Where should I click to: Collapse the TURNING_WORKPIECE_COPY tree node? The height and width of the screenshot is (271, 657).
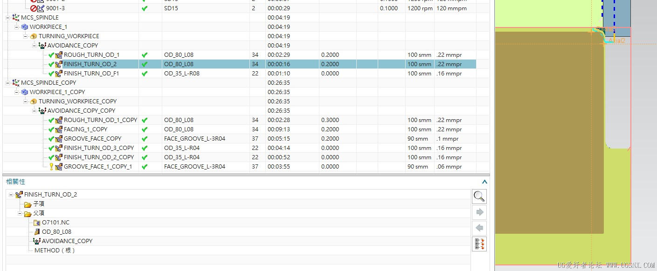pyautogui.click(x=26, y=101)
